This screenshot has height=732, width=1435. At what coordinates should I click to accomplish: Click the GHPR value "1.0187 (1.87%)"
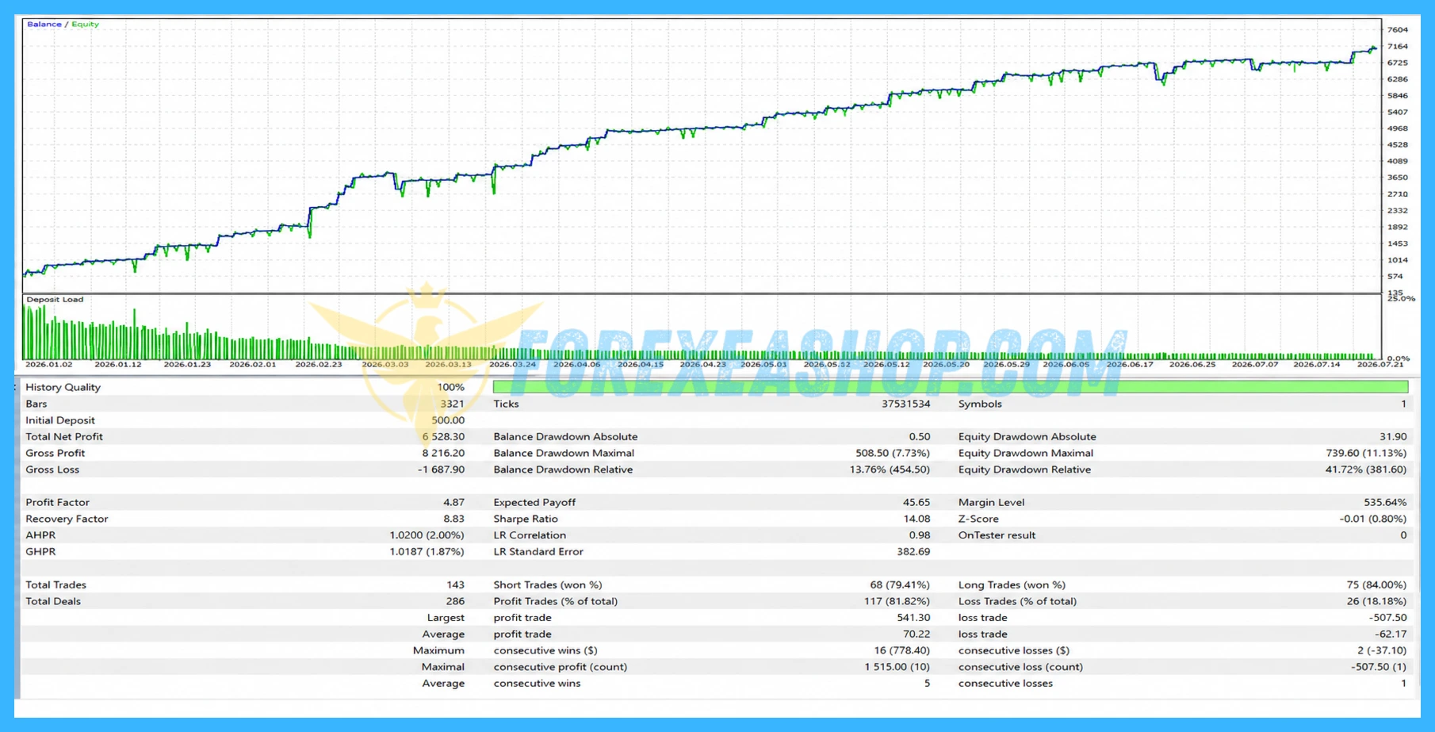pos(427,552)
